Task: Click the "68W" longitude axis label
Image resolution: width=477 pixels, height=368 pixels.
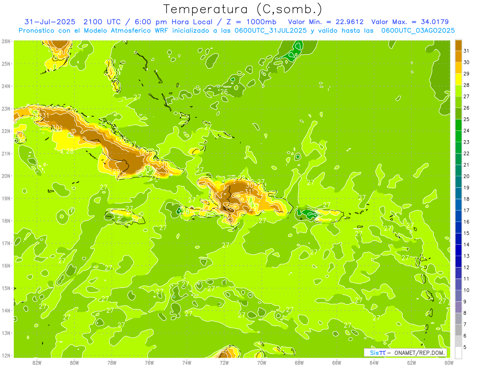Action: [299, 362]
